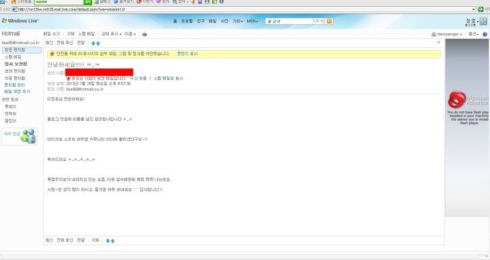Open the 옵션 (options) dropdown
This screenshot has height=260, width=490.
pos(474,34)
